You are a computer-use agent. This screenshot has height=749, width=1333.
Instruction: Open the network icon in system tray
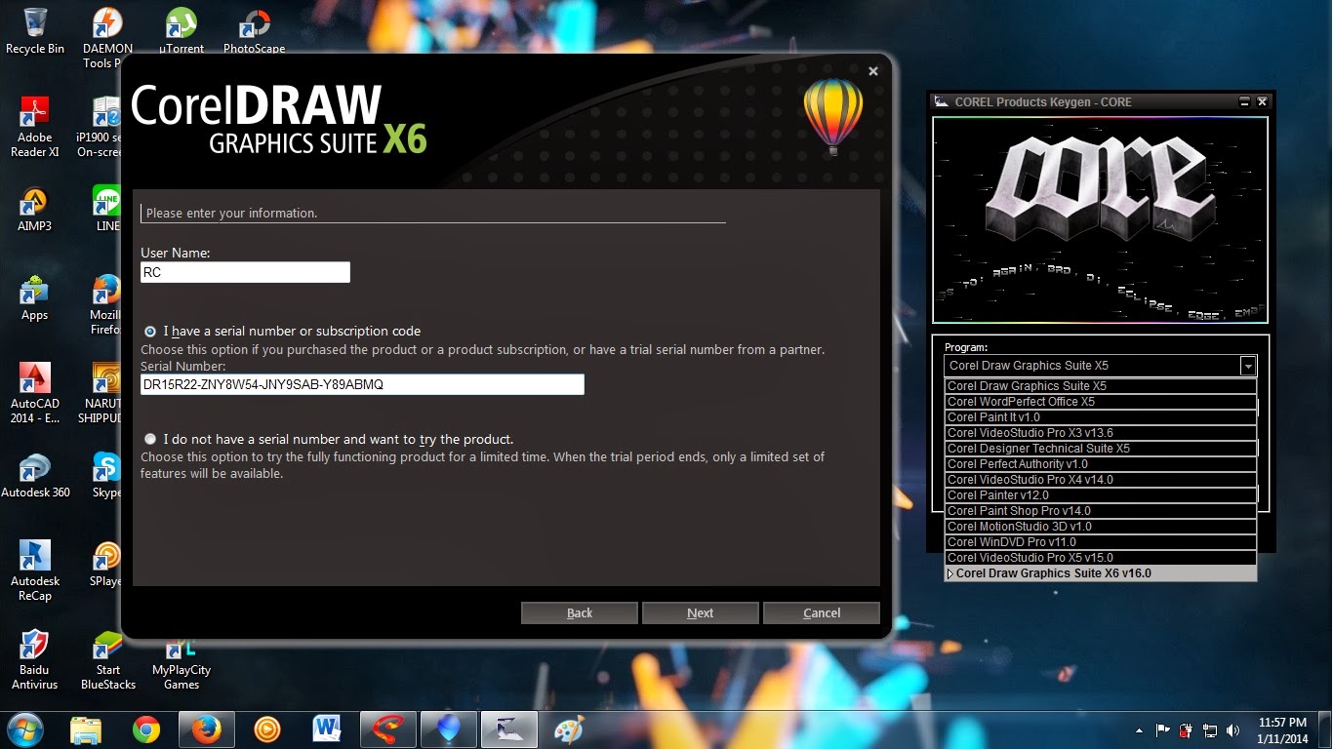1210,729
